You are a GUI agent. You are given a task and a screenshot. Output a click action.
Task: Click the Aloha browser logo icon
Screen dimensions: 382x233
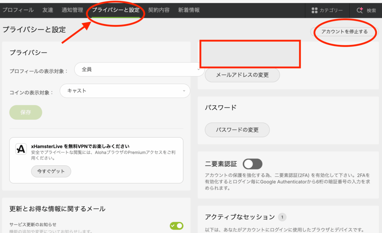point(21,149)
